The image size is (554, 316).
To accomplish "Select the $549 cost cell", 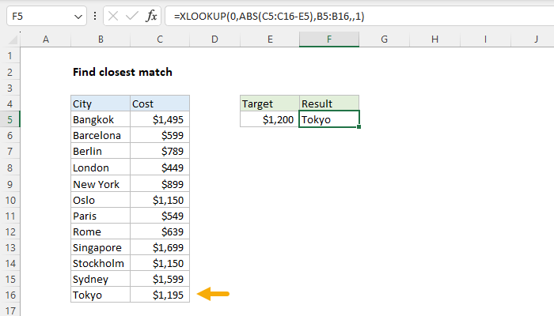I will coord(160,216).
